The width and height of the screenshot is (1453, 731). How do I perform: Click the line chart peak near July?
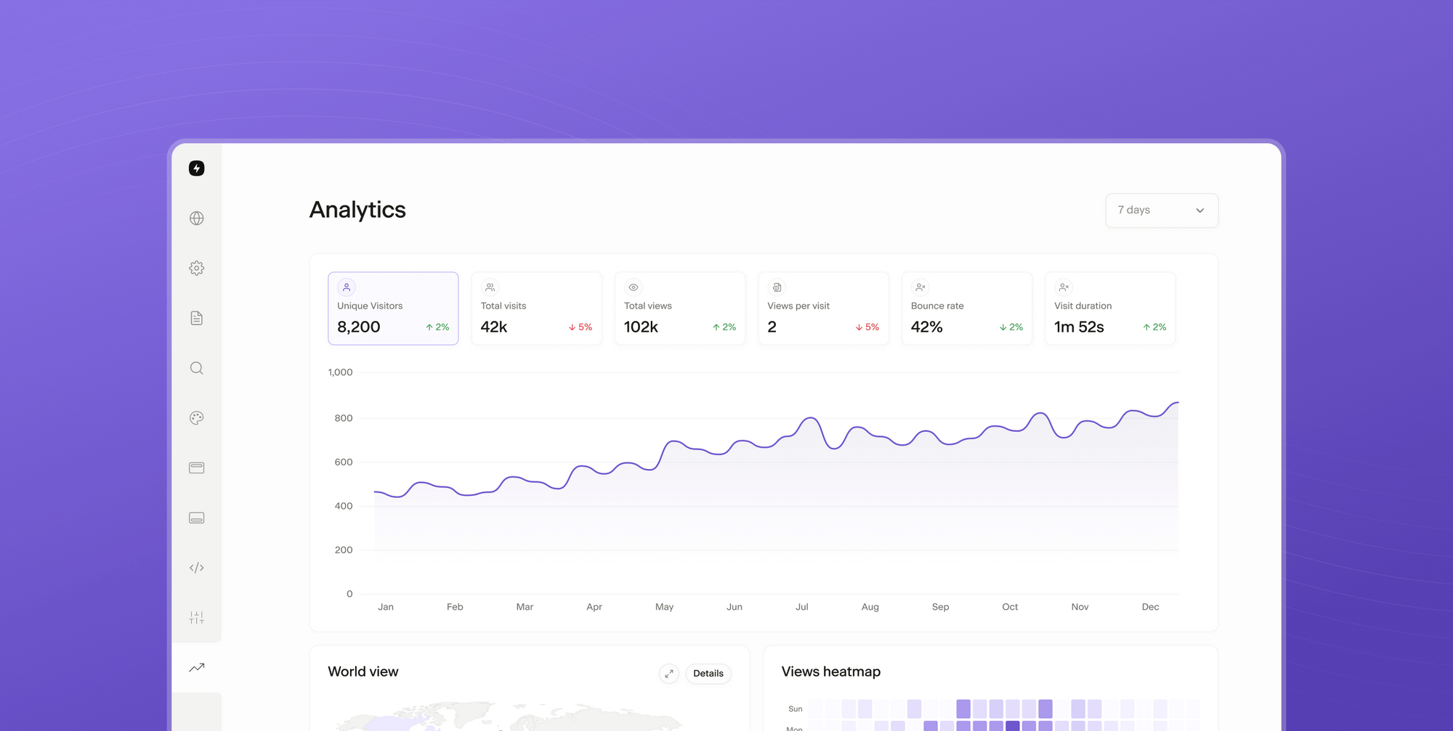[810, 418]
